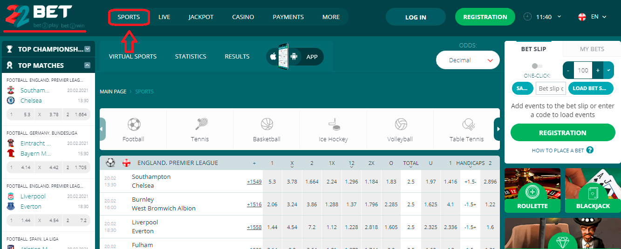Image resolution: width=621 pixels, height=249 pixels.
Task: Open the Decimal odds format dropdown
Action: pos(468,60)
